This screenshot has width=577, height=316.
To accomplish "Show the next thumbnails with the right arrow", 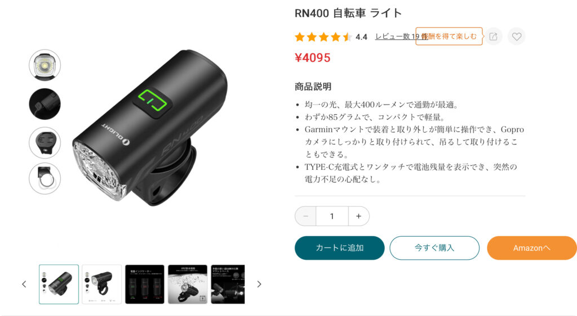I will [259, 284].
